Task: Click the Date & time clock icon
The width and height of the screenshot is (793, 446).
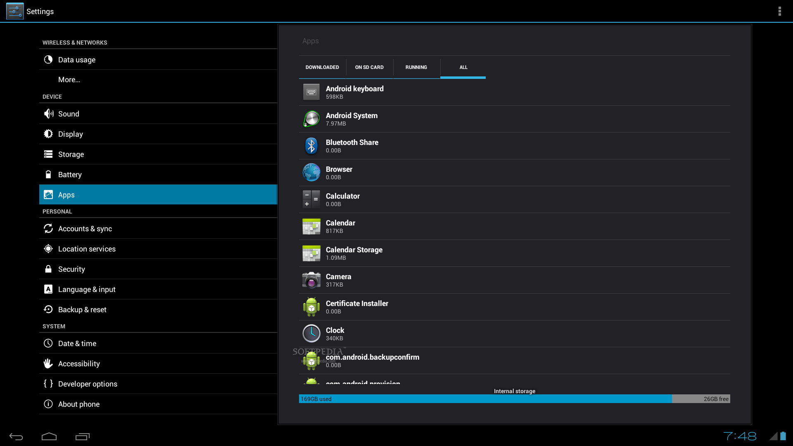Action: 48,343
